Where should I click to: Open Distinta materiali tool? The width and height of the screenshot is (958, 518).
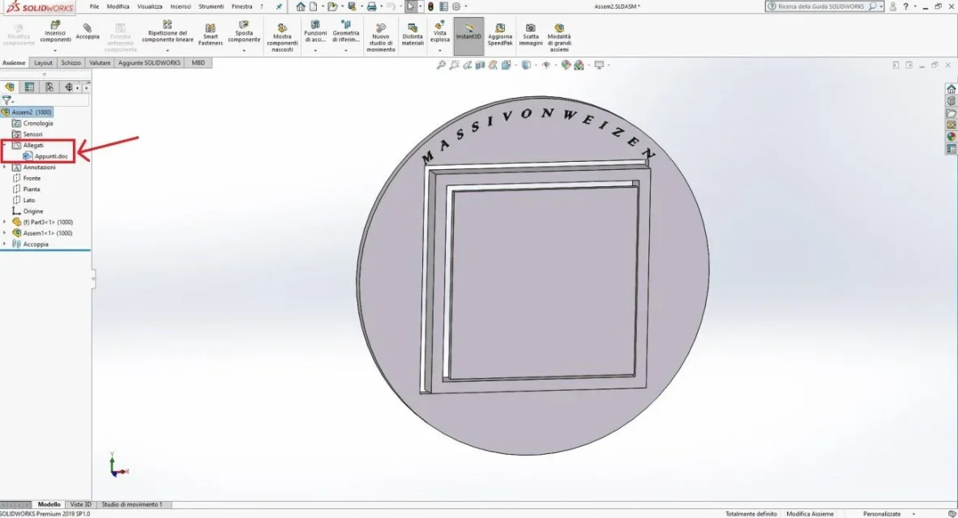[x=413, y=34]
